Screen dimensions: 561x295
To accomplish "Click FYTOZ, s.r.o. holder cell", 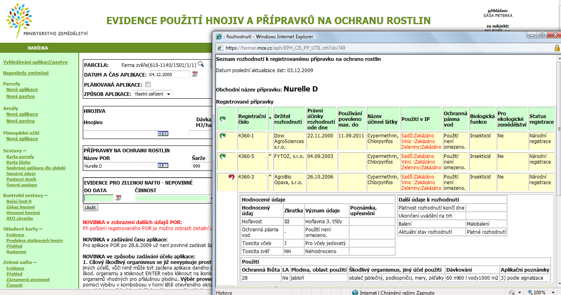I will [x=289, y=162].
